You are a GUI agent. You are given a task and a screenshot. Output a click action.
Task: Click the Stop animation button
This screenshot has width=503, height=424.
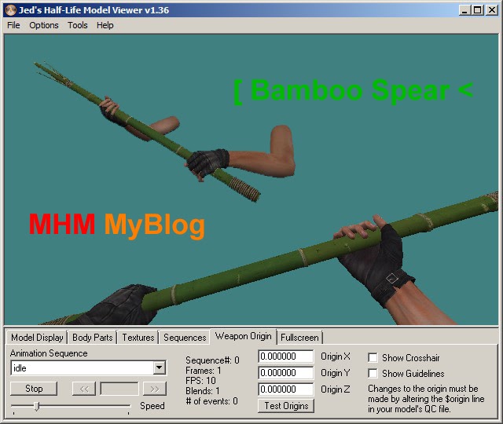[x=34, y=389]
